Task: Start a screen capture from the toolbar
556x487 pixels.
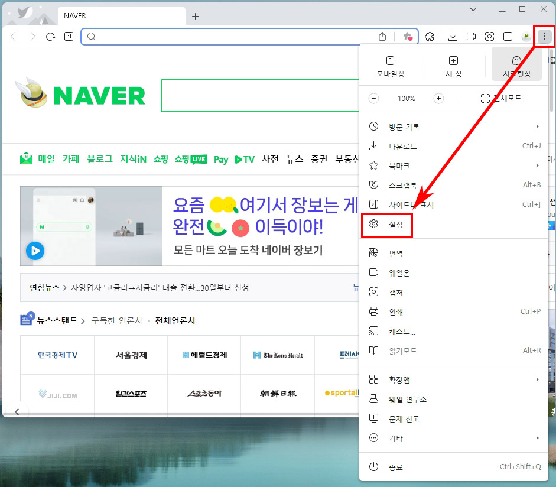Action: [489, 36]
